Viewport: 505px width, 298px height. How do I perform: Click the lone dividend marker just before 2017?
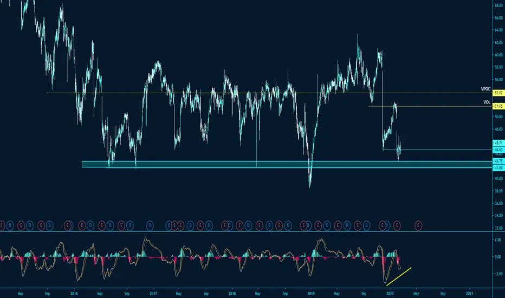pos(150,225)
